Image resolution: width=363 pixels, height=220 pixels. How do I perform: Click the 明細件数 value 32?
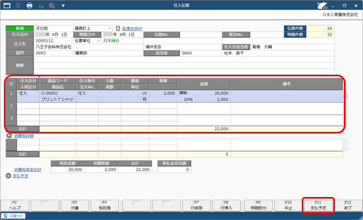tap(320, 34)
